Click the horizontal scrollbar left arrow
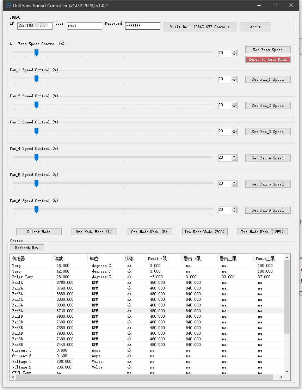This screenshot has width=302, height=390. pyautogui.click(x=13, y=377)
